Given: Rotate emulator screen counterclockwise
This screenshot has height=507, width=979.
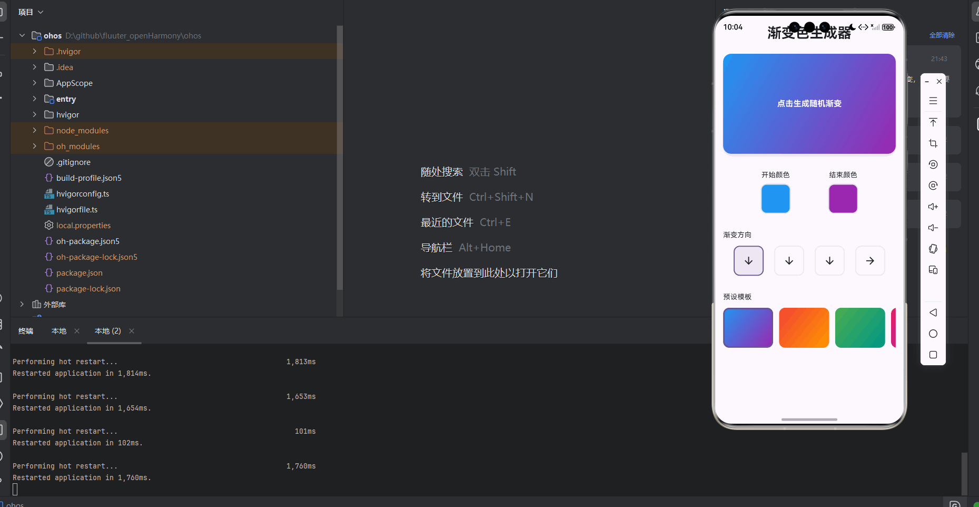Looking at the screenshot, I should 933,164.
